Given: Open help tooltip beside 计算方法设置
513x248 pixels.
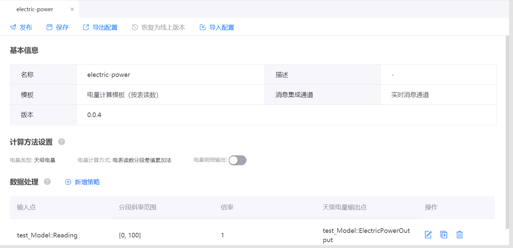Looking at the screenshot, I should (61, 142).
